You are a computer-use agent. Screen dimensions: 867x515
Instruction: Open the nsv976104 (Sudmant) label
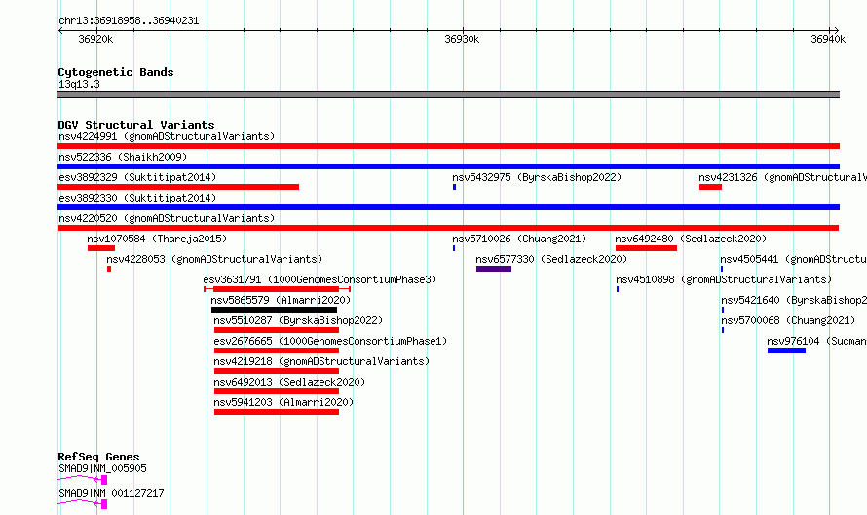(x=816, y=341)
